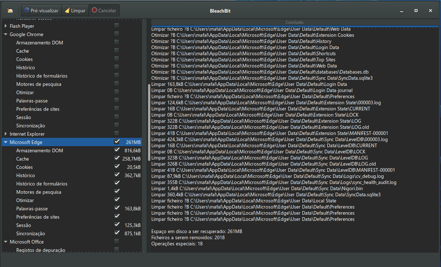Click the Concluído progress bar

[x=294, y=22]
